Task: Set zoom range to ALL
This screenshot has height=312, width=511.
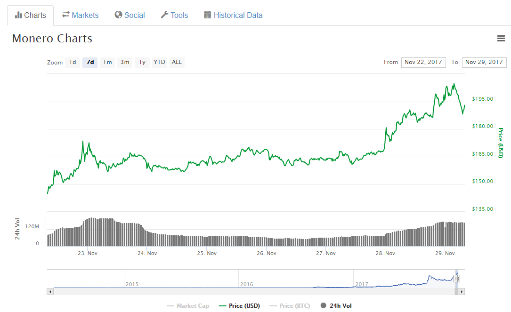Action: pos(177,62)
